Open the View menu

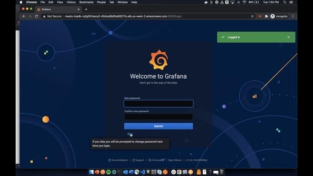pyautogui.click(x=60, y=2)
